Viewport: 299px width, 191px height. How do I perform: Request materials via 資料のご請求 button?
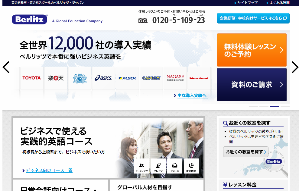pyautogui.click(x=252, y=85)
